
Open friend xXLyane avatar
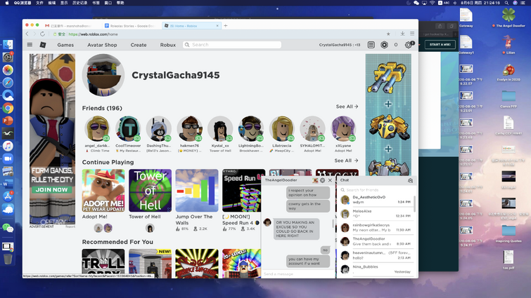343,128
